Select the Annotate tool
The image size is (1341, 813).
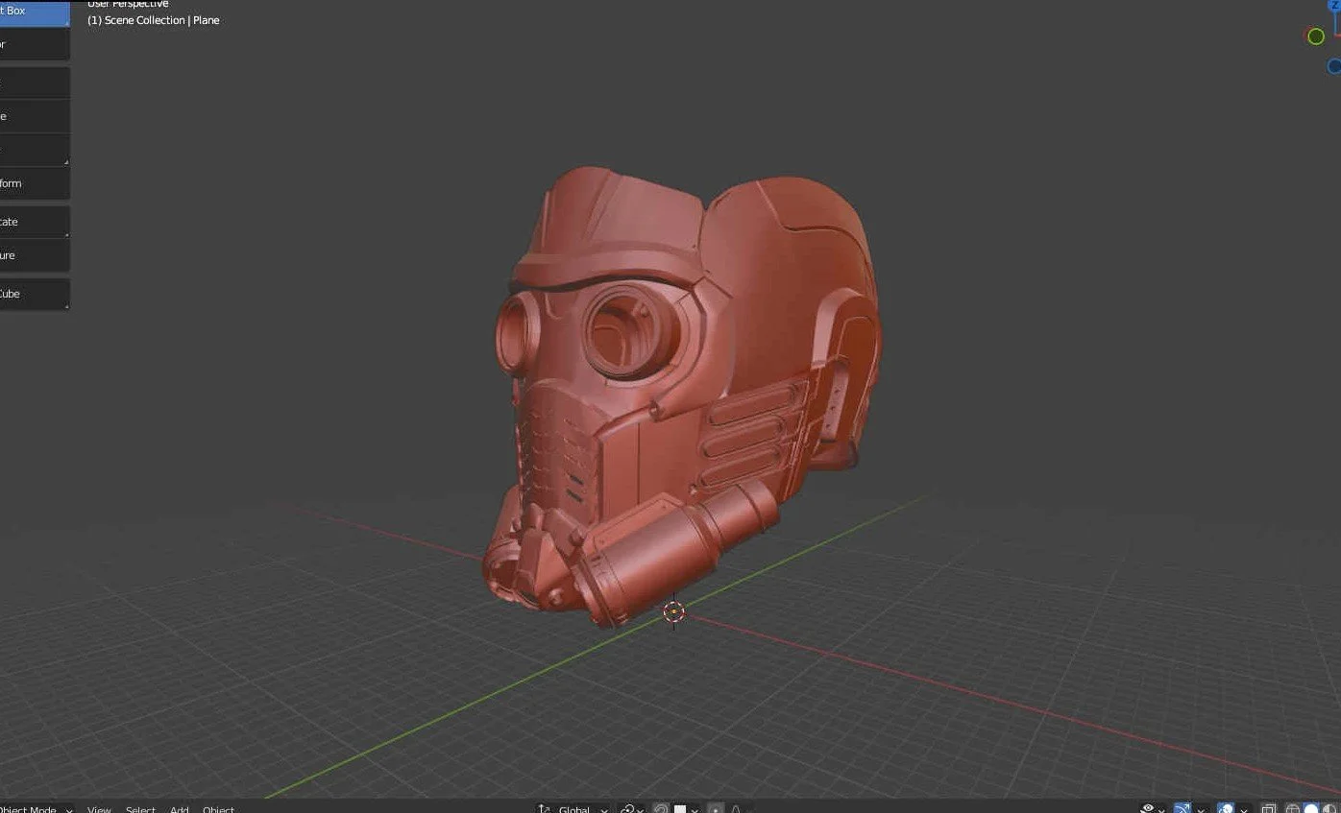34,222
